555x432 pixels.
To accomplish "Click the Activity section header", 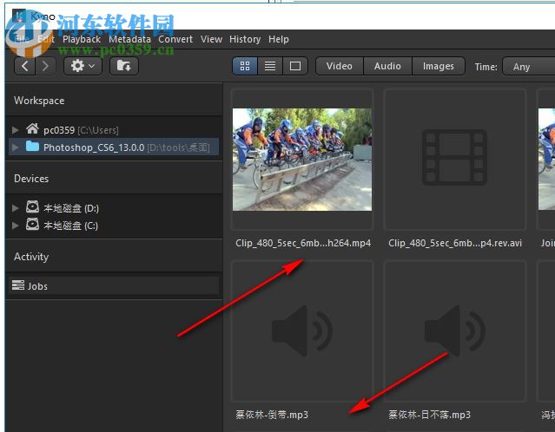I will click(31, 257).
